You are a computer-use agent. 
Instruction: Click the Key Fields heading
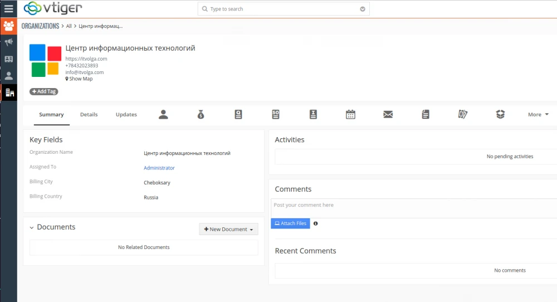coord(46,140)
